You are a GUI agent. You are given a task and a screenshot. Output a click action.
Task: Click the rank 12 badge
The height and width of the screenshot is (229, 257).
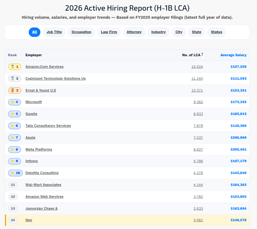tap(13, 197)
